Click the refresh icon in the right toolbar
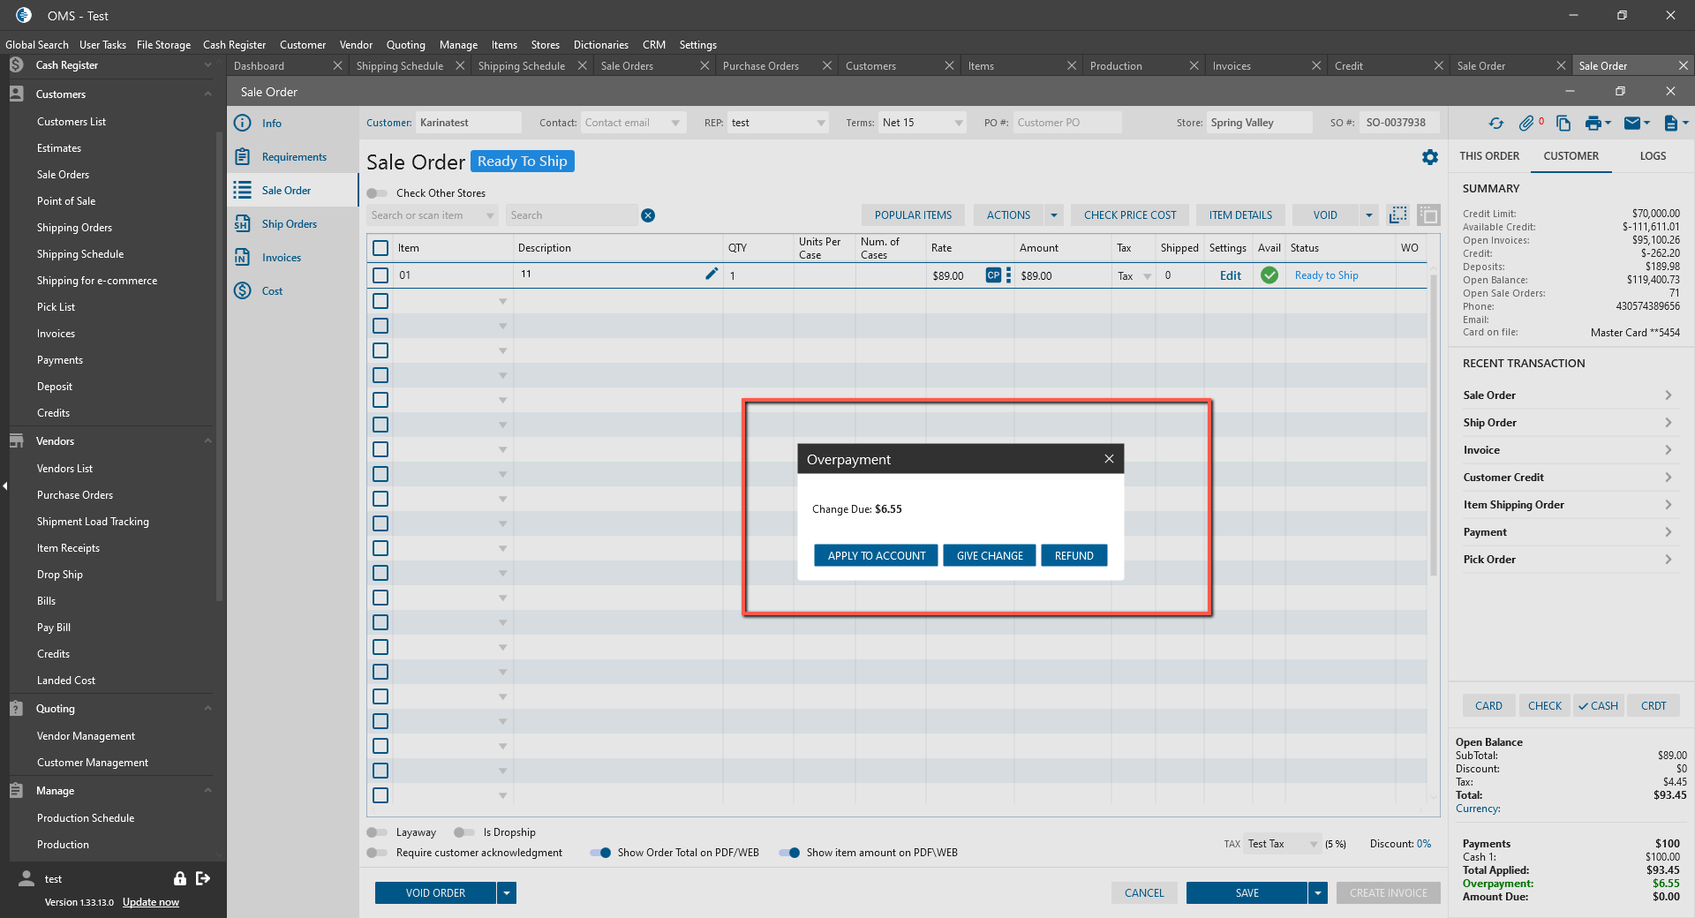The width and height of the screenshot is (1695, 918). pos(1495,124)
